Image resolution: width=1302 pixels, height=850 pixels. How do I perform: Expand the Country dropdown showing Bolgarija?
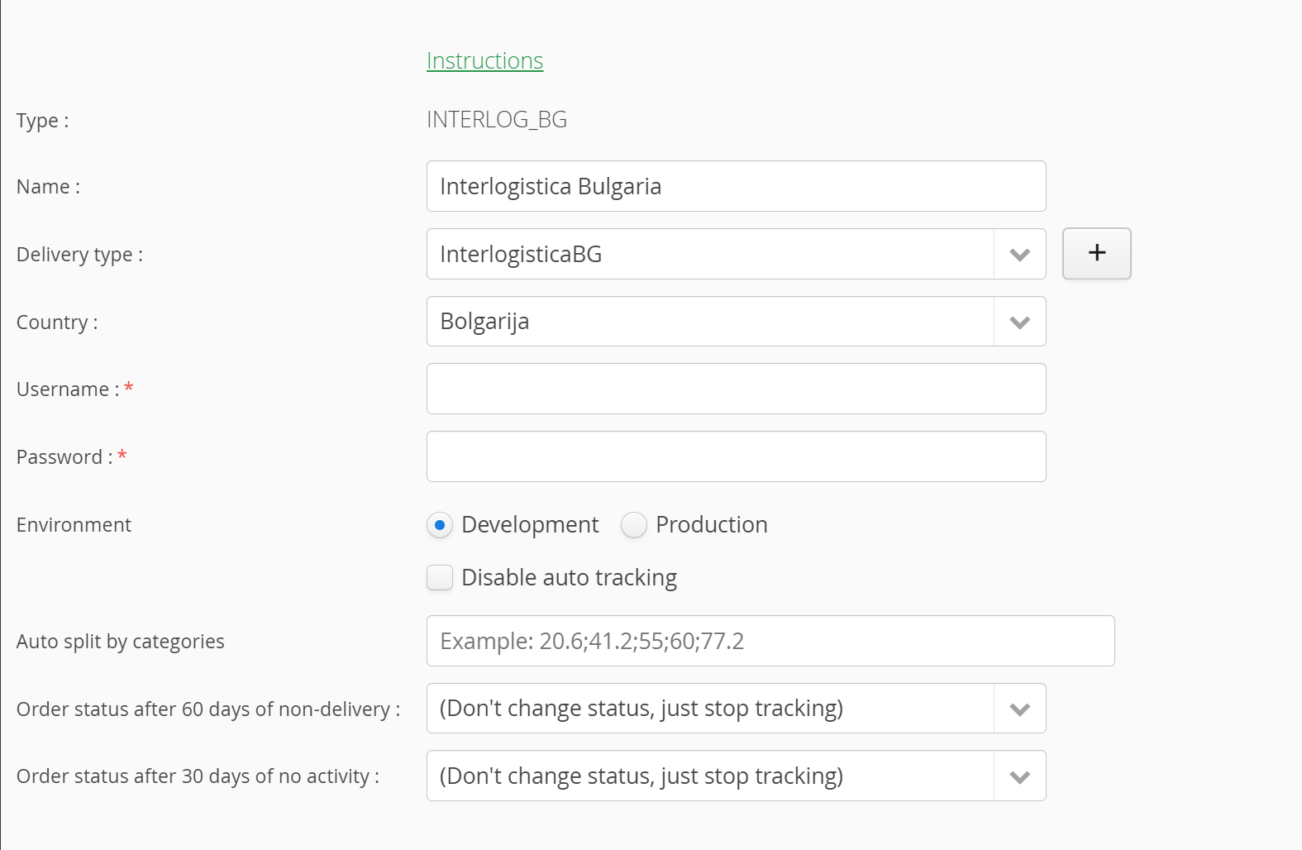[736, 321]
